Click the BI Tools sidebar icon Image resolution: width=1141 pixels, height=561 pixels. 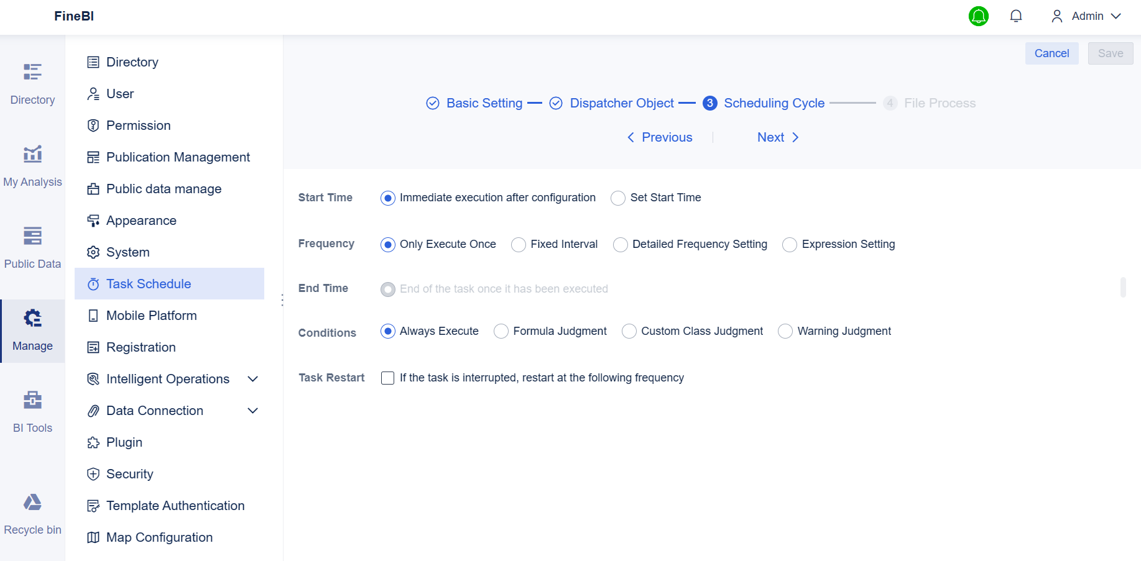pos(32,410)
